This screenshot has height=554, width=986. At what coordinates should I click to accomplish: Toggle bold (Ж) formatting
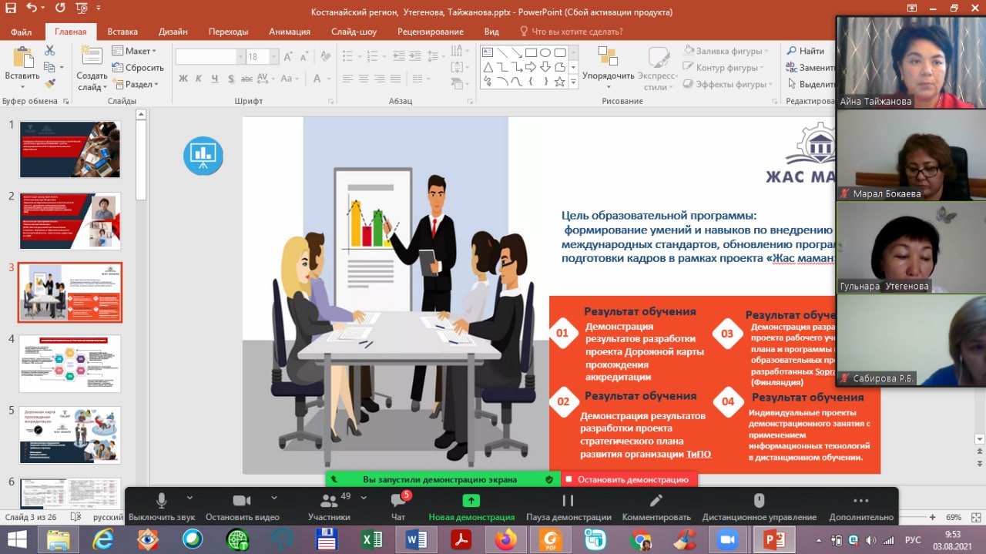click(x=183, y=79)
